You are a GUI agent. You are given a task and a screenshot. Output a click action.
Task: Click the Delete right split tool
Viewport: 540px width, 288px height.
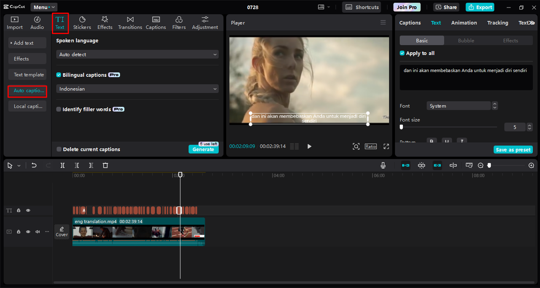pos(91,165)
